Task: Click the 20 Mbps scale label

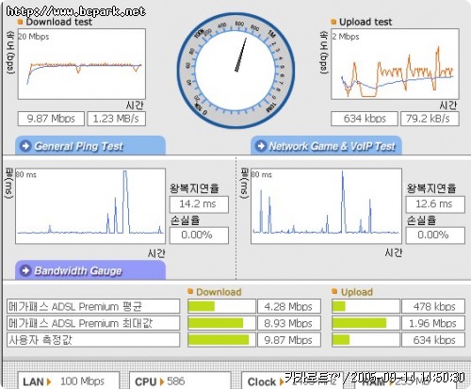Action: click(x=34, y=37)
